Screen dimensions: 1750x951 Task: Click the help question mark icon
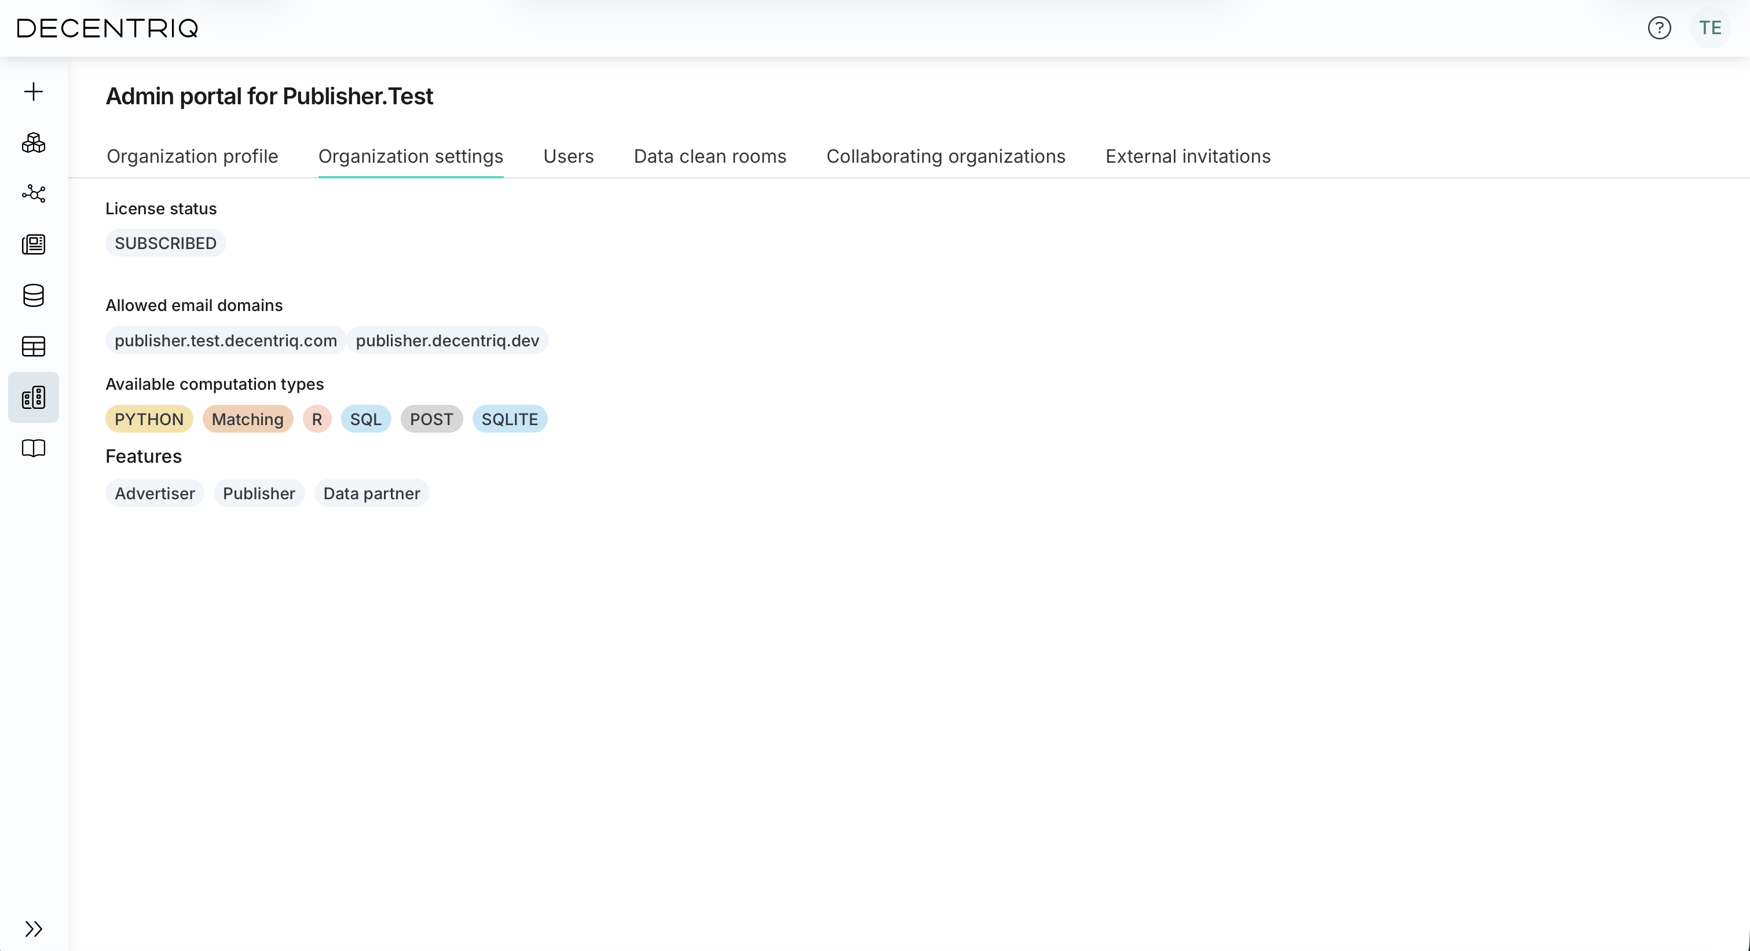coord(1659,28)
